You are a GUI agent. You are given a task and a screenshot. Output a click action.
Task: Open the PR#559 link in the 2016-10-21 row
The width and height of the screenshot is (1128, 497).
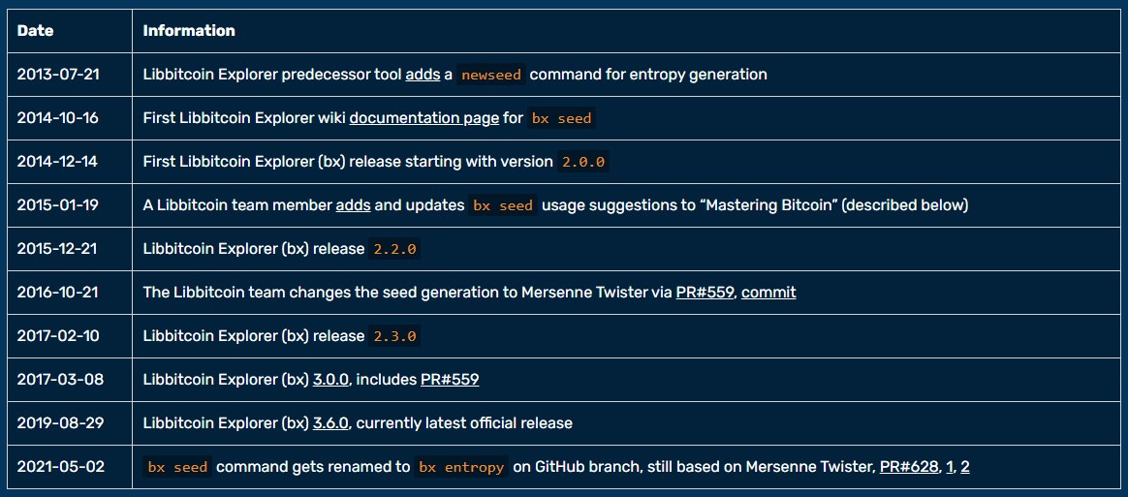tap(705, 293)
